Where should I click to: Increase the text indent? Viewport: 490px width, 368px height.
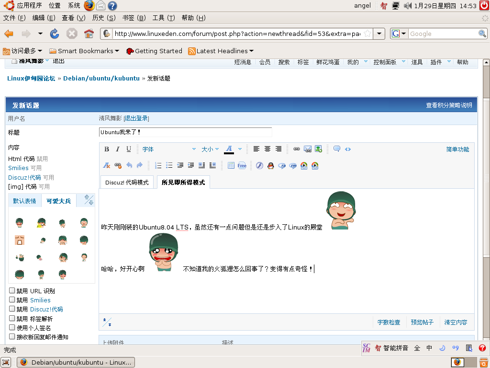pyautogui.click(x=190, y=165)
